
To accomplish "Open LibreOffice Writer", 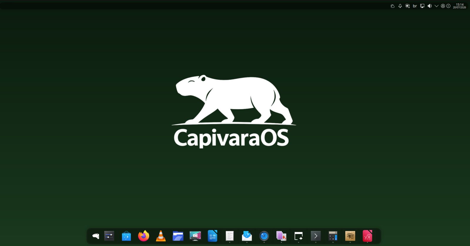I will tap(212, 236).
